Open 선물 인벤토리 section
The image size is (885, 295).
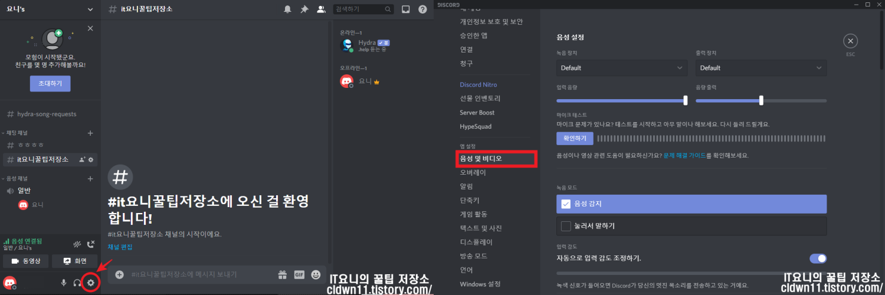click(480, 99)
